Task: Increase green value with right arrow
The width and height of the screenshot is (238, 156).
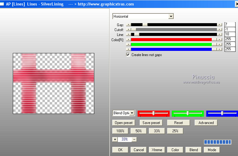Action: coord(219,44)
